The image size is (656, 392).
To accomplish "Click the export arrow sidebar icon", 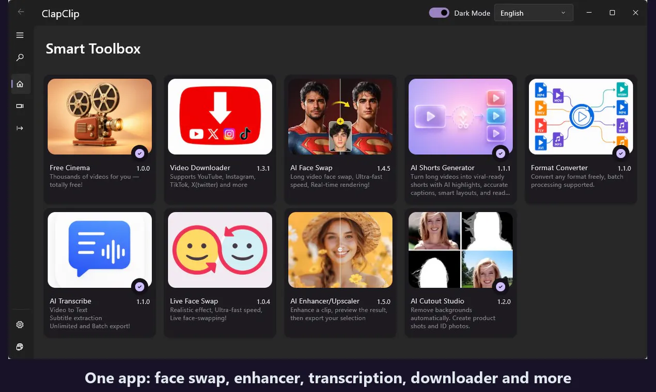I will 20,128.
